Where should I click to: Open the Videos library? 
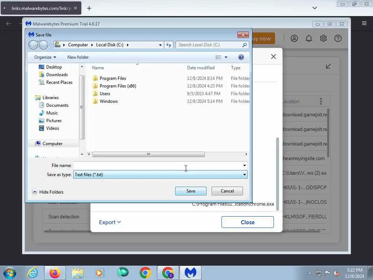[x=52, y=128]
